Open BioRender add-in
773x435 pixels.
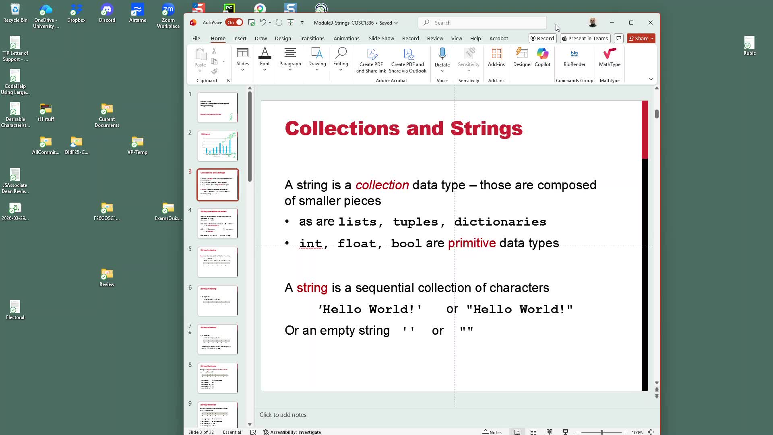click(575, 54)
